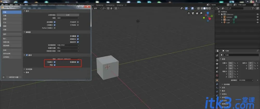Screen dimensions: 260x109
Task: Open Particles properties tab
Action: tap(217, 88)
